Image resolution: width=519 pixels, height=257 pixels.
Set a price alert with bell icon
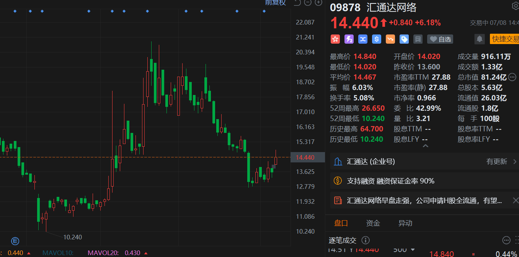[479, 39]
